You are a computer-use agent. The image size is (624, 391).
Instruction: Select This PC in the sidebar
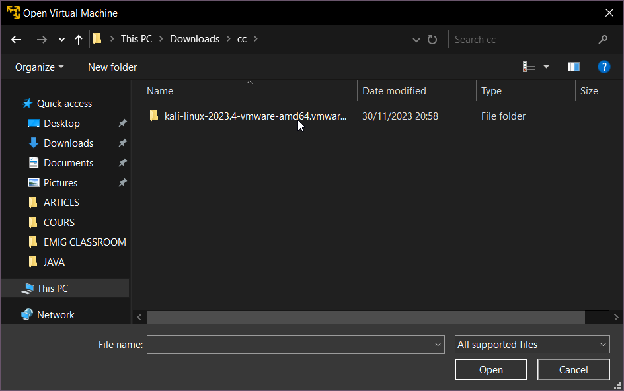point(52,289)
